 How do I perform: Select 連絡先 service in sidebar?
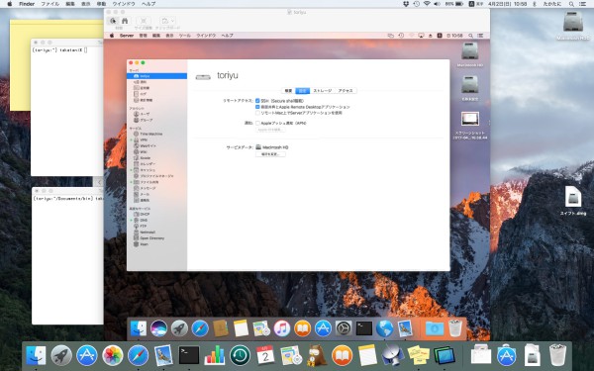(156, 200)
